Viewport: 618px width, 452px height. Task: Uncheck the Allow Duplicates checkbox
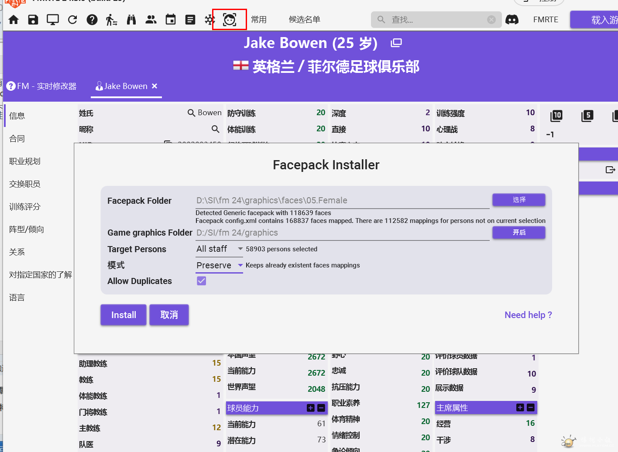coord(201,281)
